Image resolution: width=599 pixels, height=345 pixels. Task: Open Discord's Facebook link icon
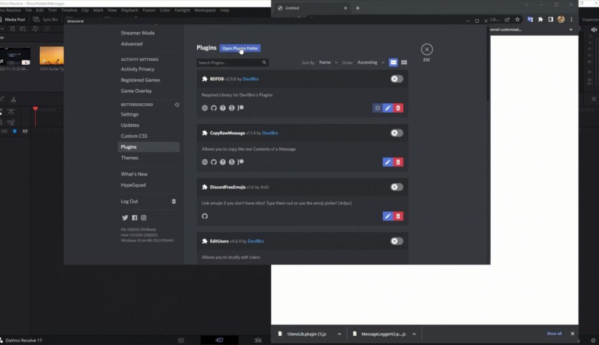135,218
